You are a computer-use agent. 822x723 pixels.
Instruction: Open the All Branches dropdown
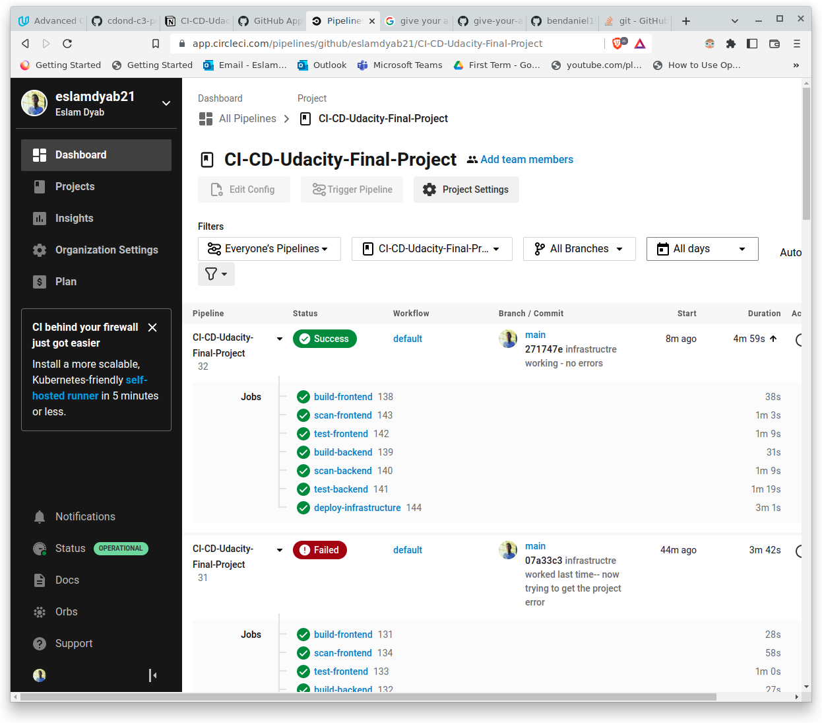coord(579,249)
